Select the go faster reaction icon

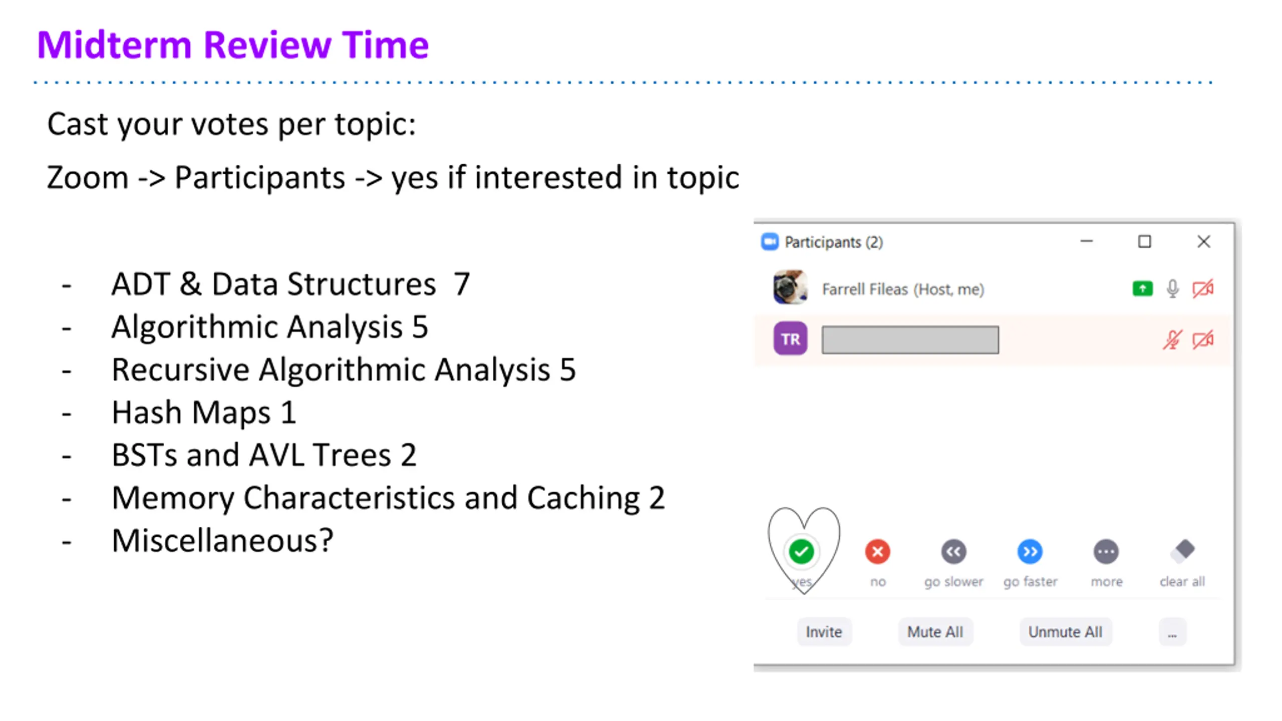click(x=1030, y=552)
